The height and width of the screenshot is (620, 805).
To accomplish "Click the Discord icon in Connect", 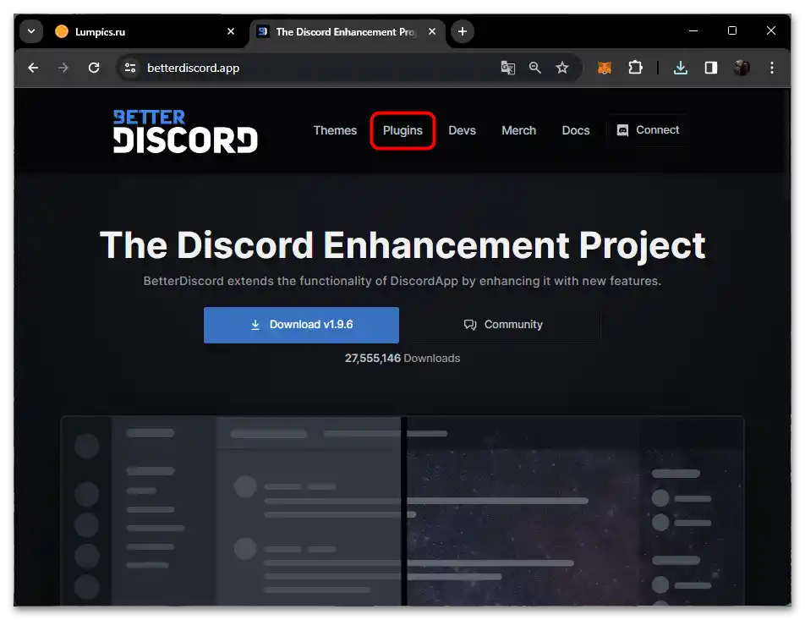I will pos(622,130).
